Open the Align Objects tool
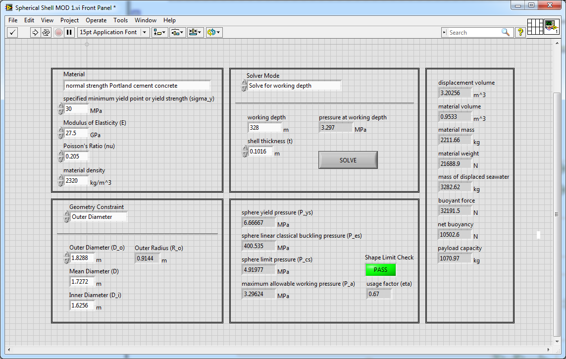 [x=159, y=33]
